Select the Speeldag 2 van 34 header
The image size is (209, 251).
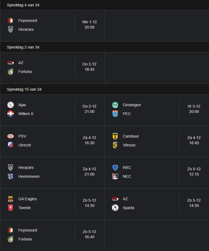[23, 47]
